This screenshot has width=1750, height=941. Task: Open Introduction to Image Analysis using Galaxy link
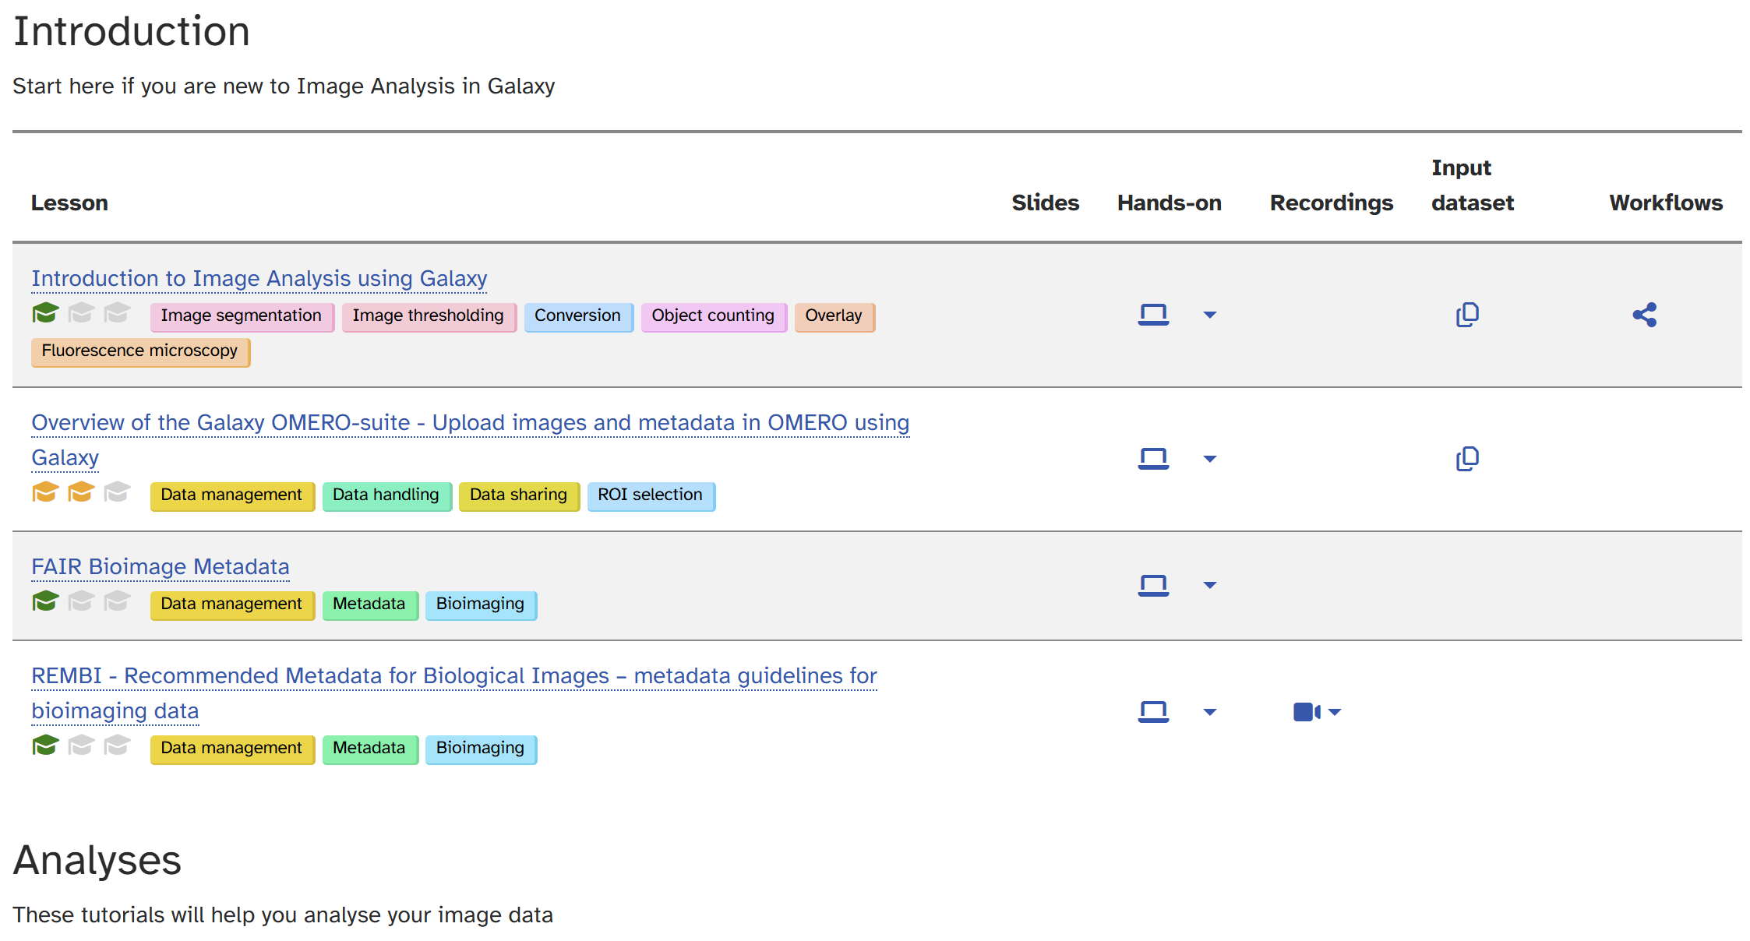259,278
